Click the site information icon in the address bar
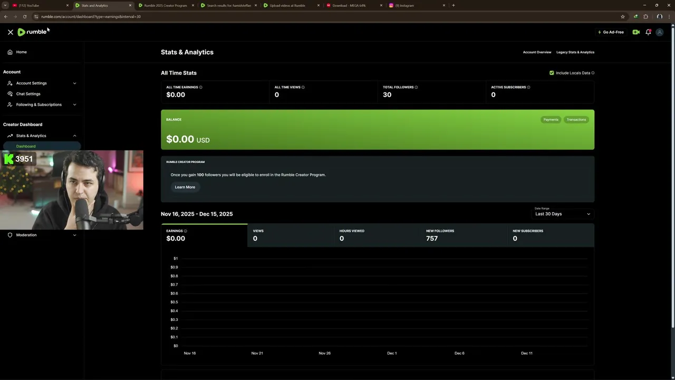675x380 pixels. (36, 16)
